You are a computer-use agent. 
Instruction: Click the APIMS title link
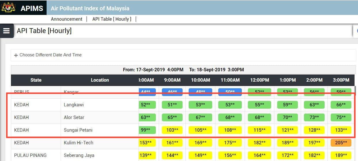click(32, 8)
